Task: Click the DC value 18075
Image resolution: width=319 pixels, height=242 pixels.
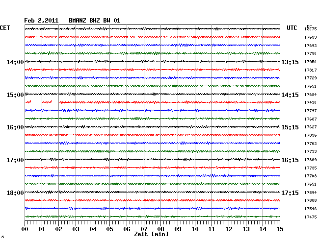Action: click(x=311, y=29)
